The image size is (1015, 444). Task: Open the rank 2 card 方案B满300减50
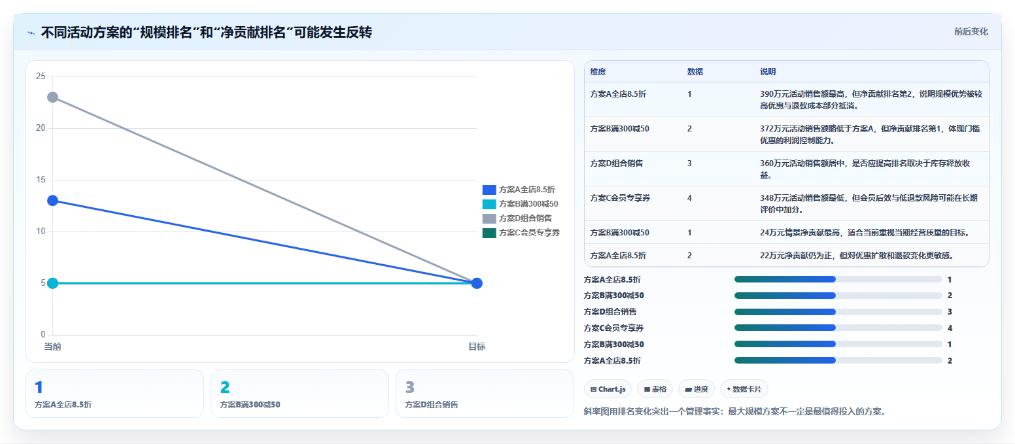(300, 394)
